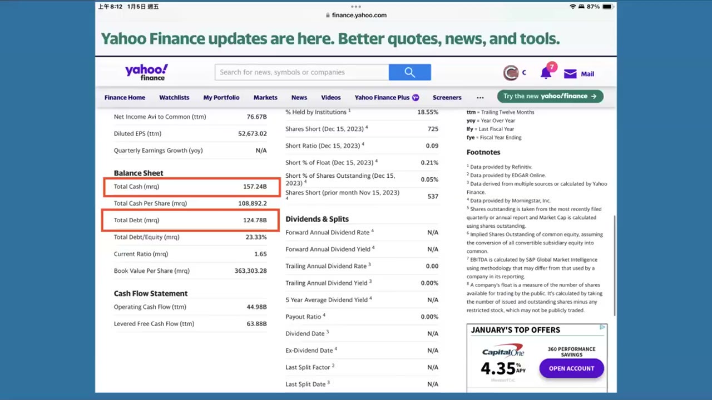Click Book Value Per Share (mrq) label
Image resolution: width=712 pixels, height=400 pixels.
(x=152, y=271)
